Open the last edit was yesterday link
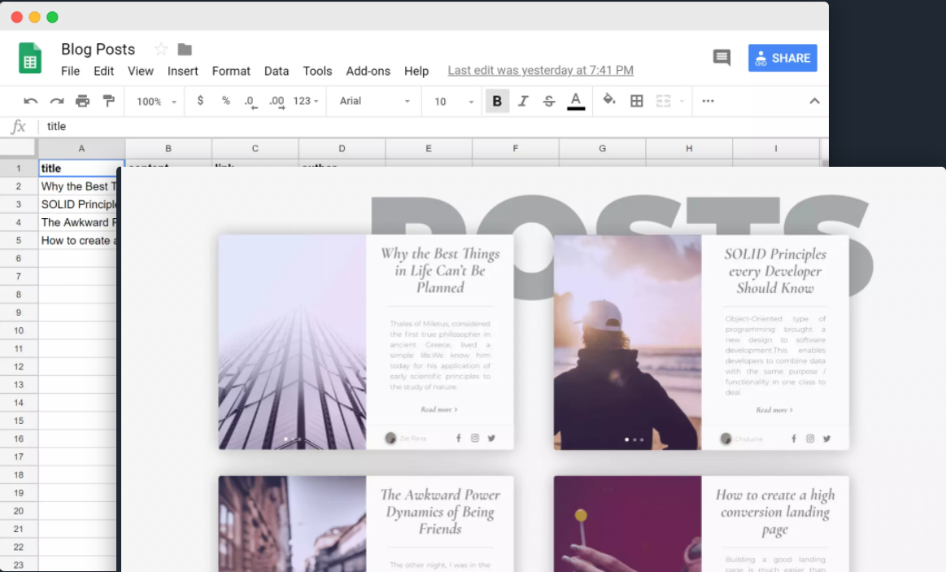Screen dimensions: 946x572 coord(540,71)
